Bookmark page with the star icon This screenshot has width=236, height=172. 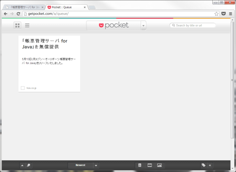(216, 14)
